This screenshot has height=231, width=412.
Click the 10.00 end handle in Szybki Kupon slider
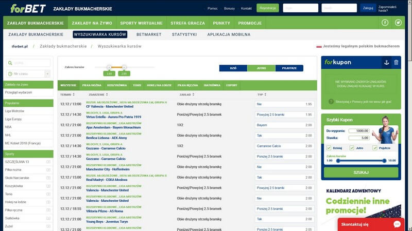(x=384, y=161)
